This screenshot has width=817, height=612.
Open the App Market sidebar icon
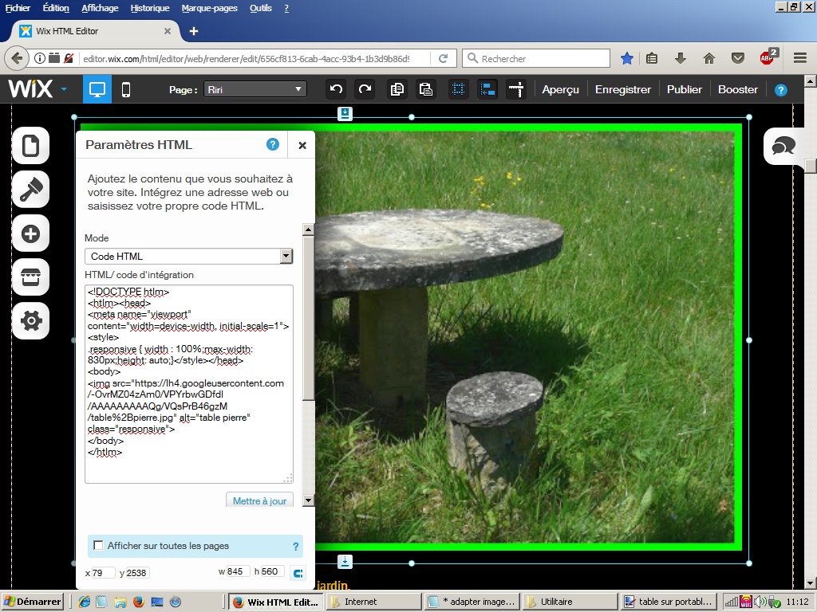point(31,277)
